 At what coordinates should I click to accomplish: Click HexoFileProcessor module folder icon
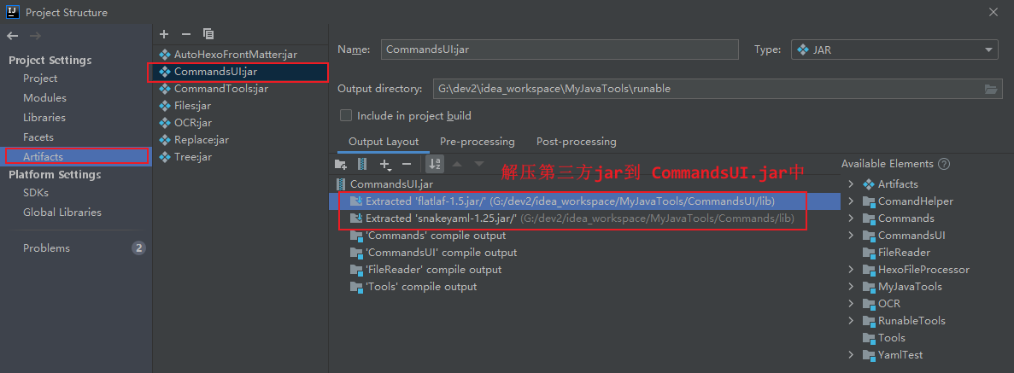(869, 270)
